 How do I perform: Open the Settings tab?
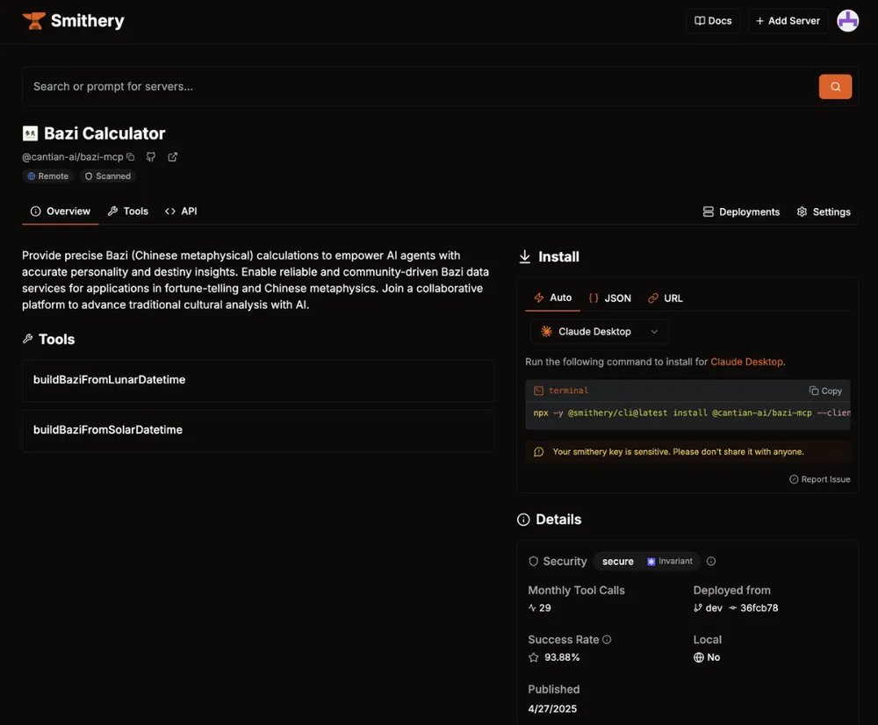(824, 212)
